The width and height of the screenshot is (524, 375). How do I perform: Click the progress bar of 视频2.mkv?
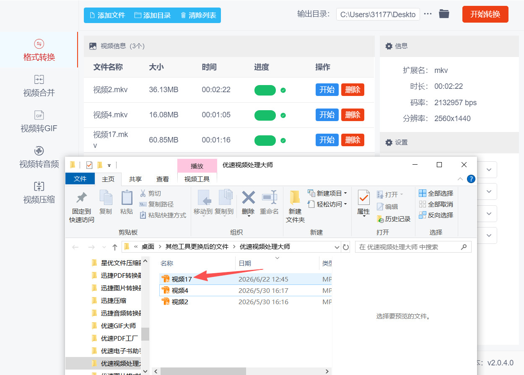pyautogui.click(x=265, y=90)
